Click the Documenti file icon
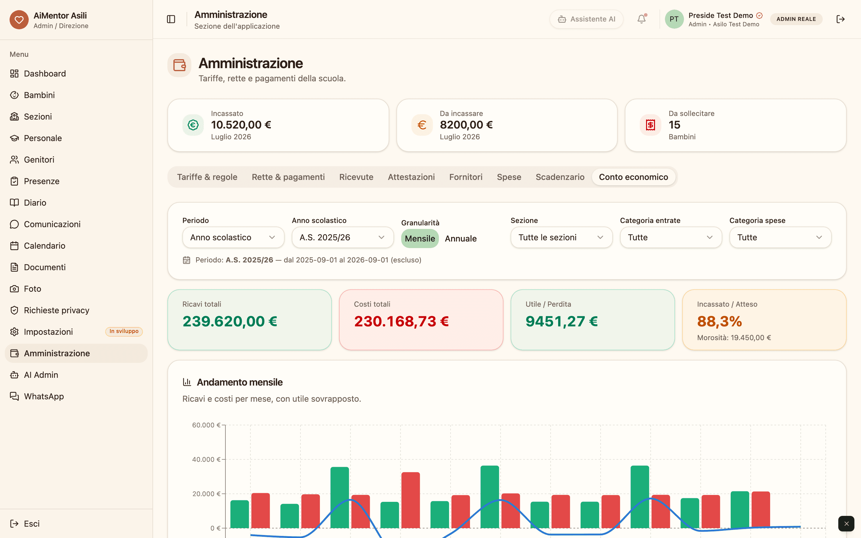The image size is (861, 538). coord(14,267)
